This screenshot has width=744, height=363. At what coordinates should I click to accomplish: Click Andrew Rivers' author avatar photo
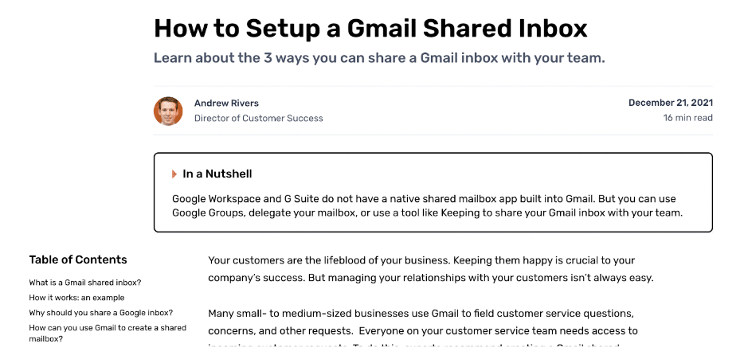pyautogui.click(x=168, y=111)
